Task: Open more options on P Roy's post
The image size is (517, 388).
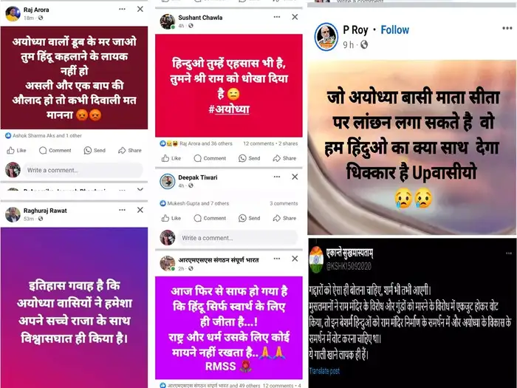Action: [507, 28]
